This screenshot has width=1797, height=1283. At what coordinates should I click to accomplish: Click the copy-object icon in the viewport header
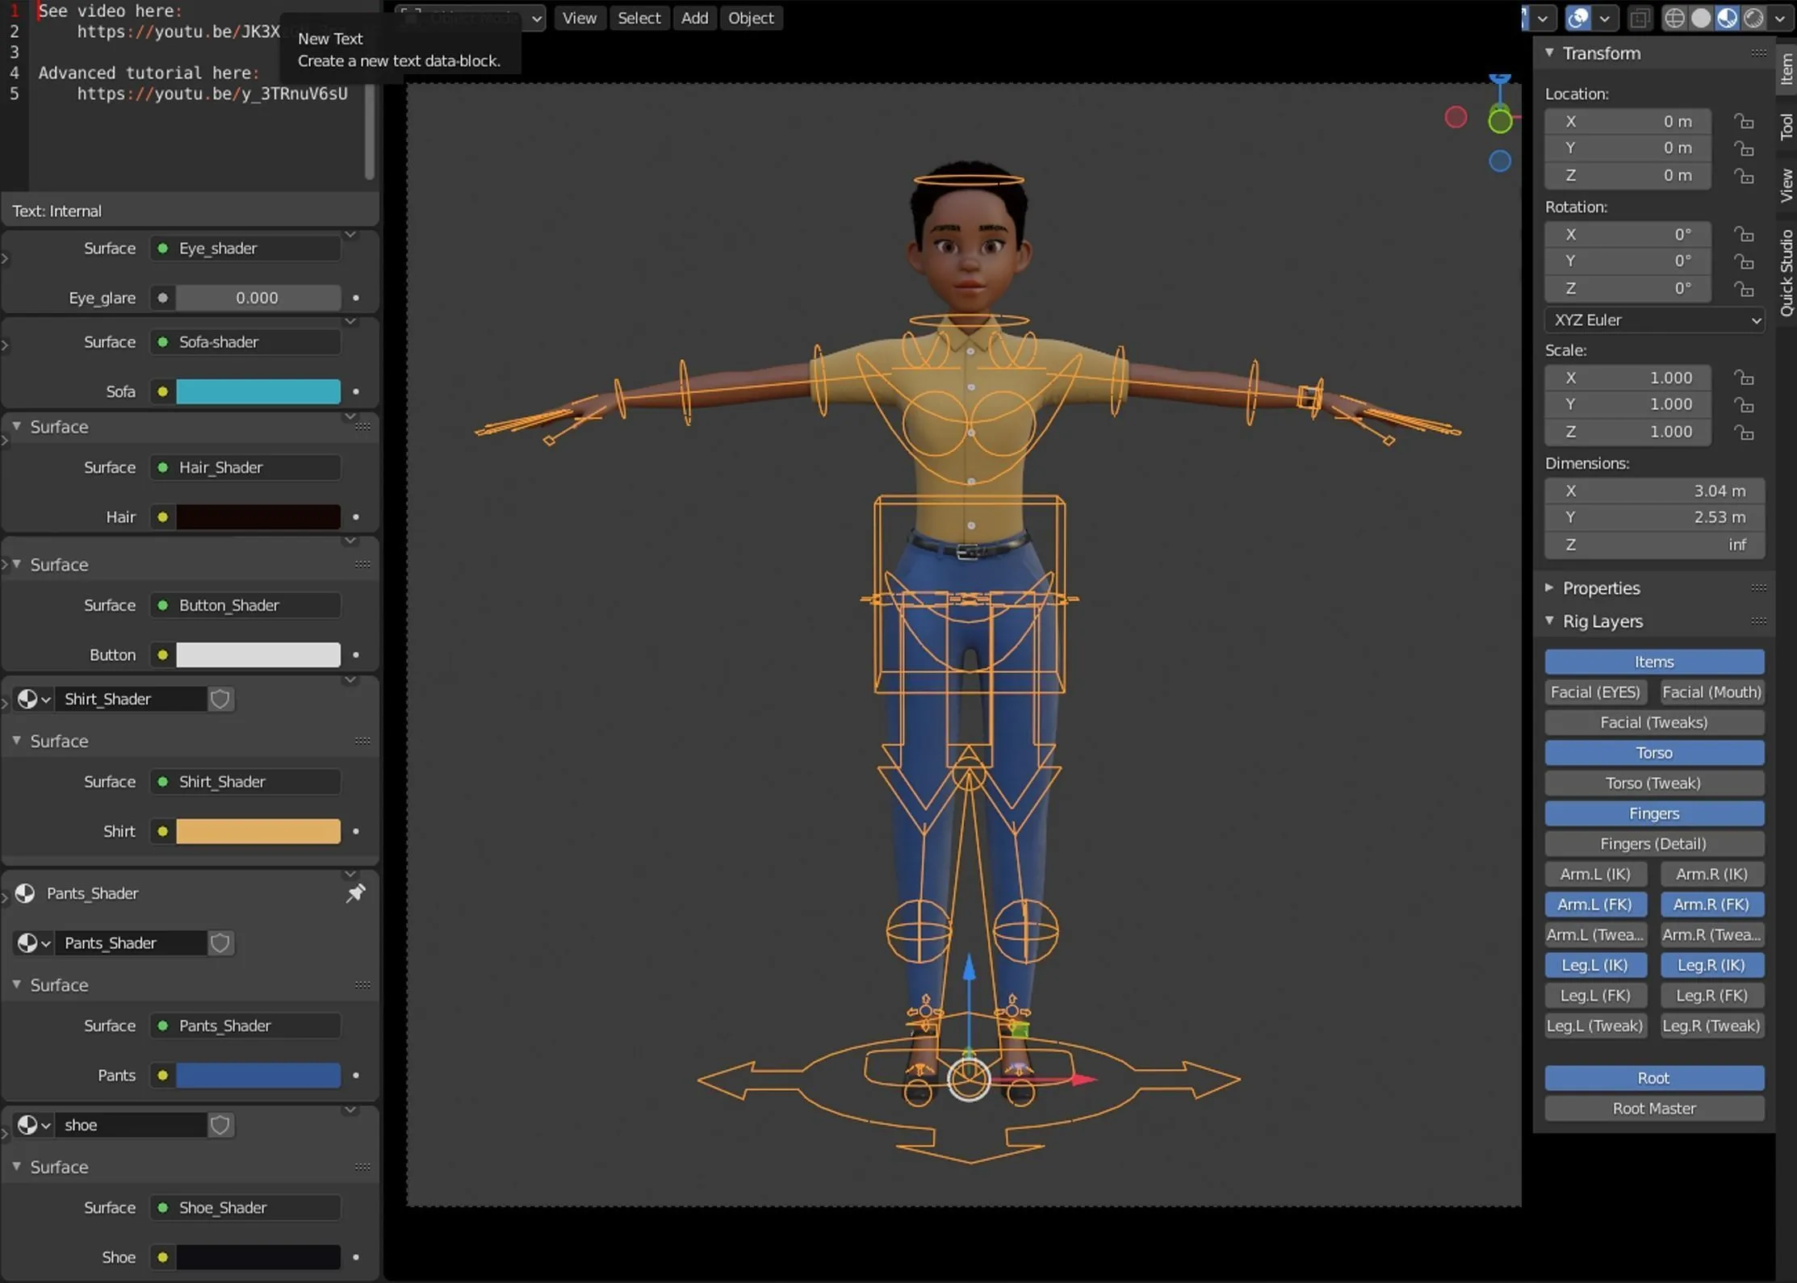(1640, 18)
